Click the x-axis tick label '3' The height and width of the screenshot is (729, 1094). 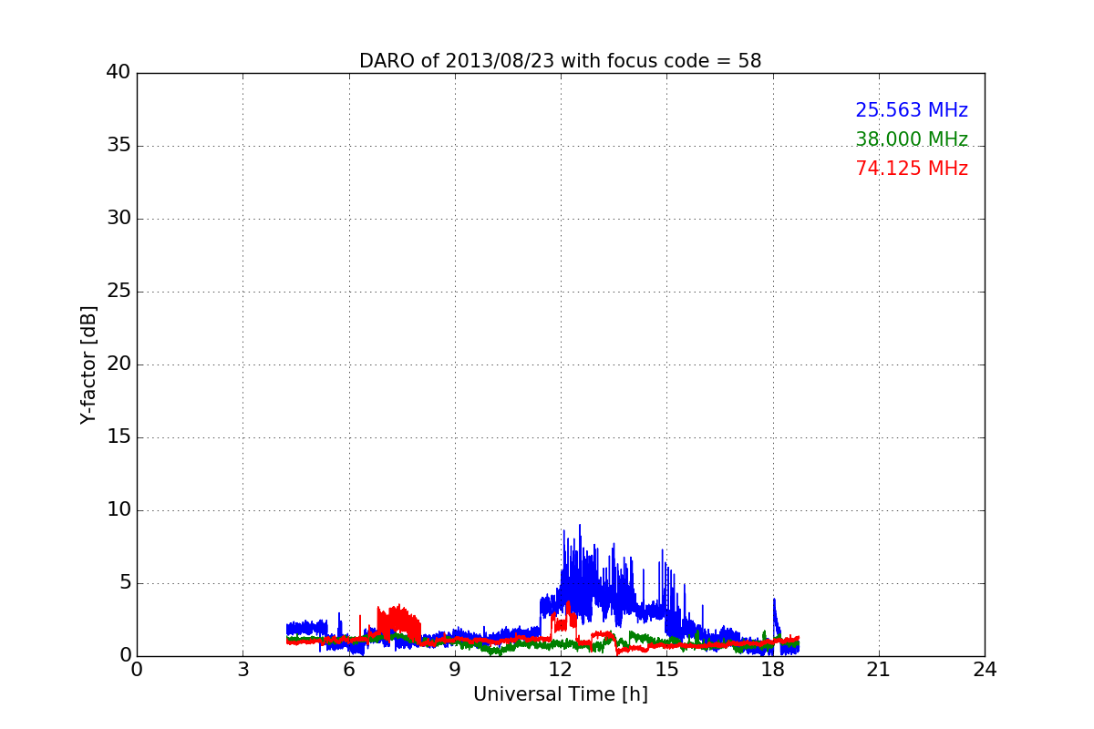pyautogui.click(x=243, y=670)
